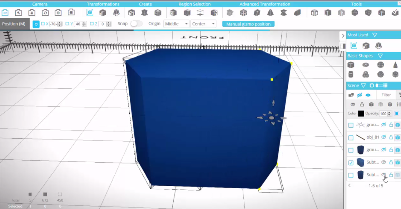The image size is (401, 209).
Task: Pick the Bend tool under Advanced Transformation
Action: click(297, 12)
